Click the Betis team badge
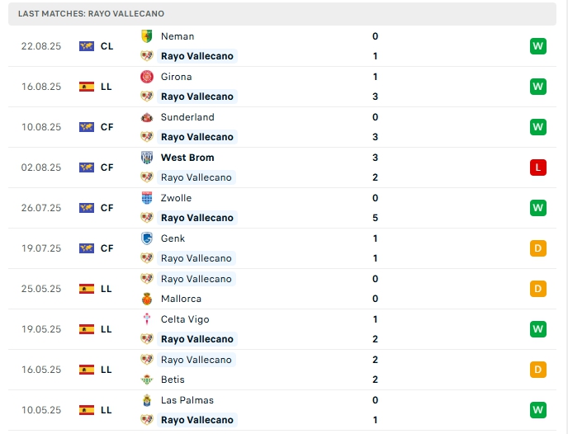This screenshot has width=568, height=434. pos(147,380)
